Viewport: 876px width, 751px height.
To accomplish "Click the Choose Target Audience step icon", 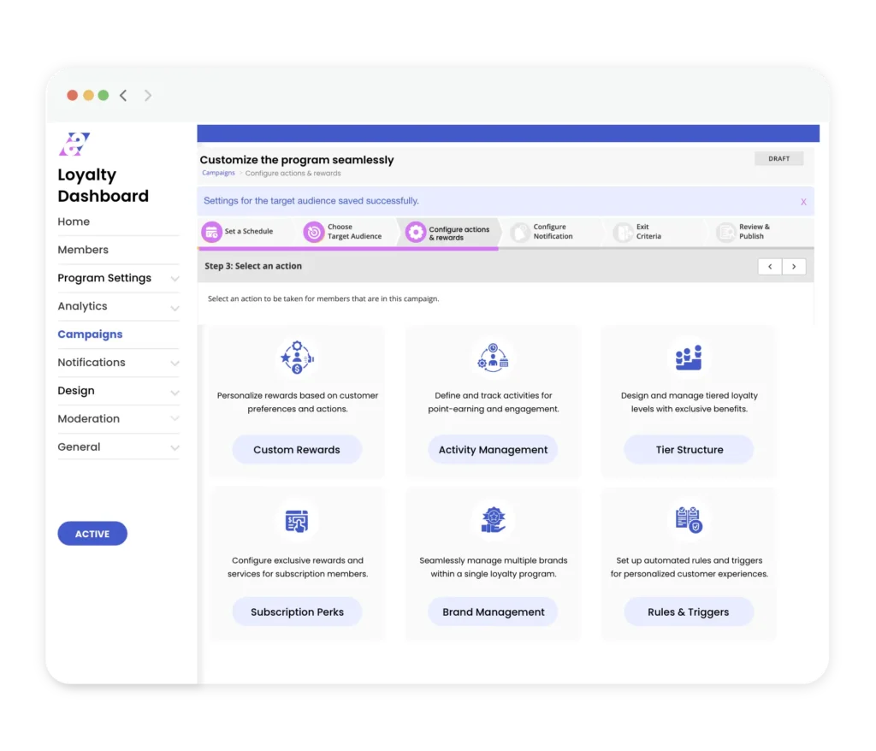I will [x=314, y=232].
